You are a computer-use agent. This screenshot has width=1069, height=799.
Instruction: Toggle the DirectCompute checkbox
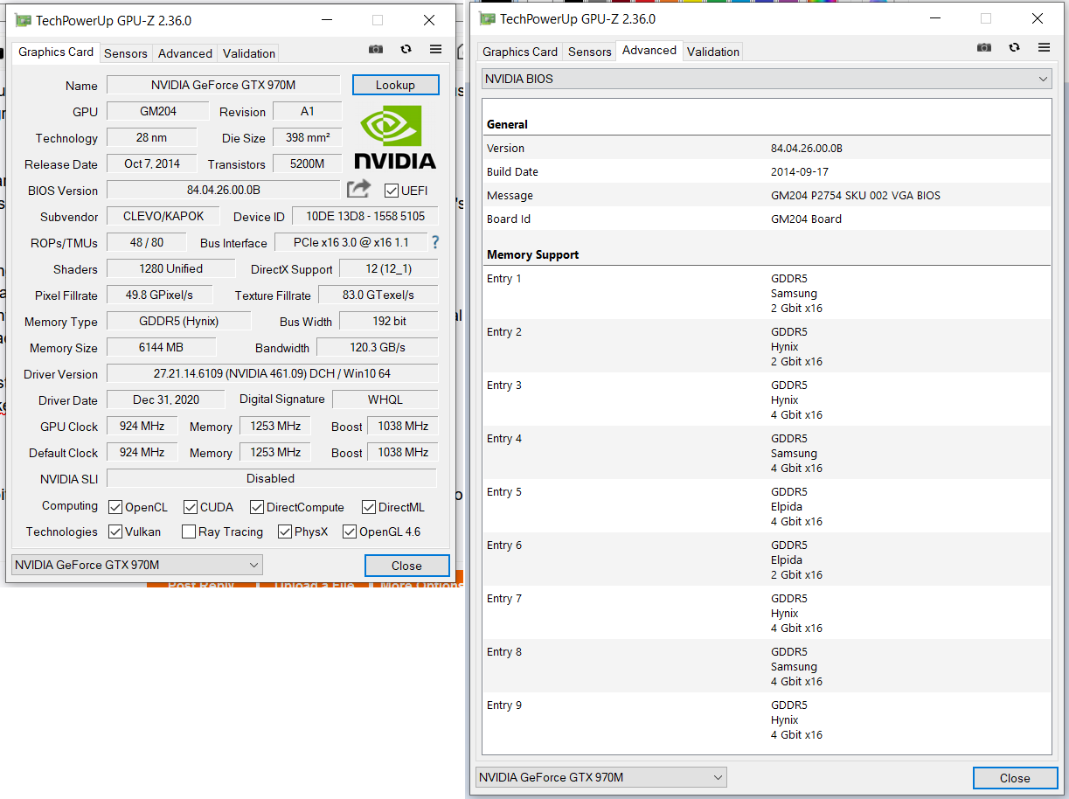point(257,507)
